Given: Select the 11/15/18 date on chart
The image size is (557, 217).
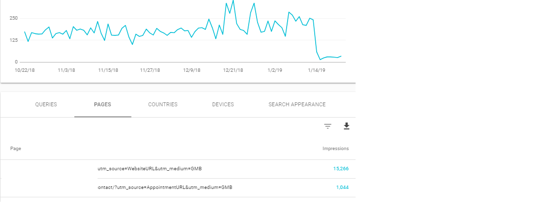Looking at the screenshot, I should click(x=108, y=70).
